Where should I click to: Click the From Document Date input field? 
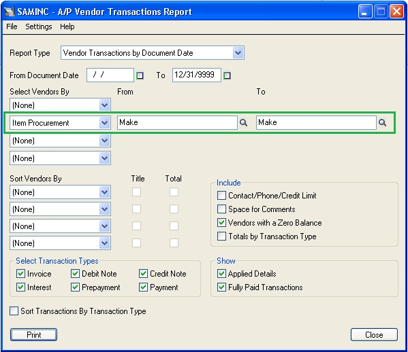[110, 75]
